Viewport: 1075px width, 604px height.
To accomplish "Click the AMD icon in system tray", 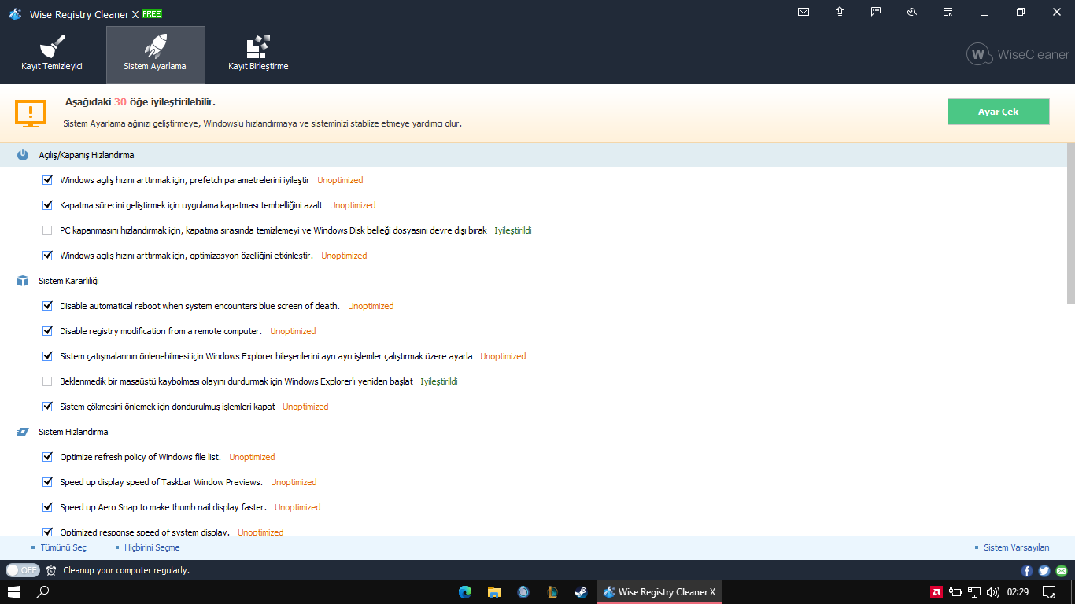I will click(x=937, y=592).
